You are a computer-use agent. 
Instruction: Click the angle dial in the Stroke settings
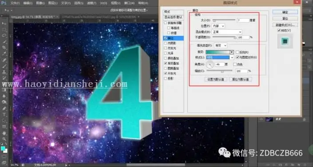point(210,64)
